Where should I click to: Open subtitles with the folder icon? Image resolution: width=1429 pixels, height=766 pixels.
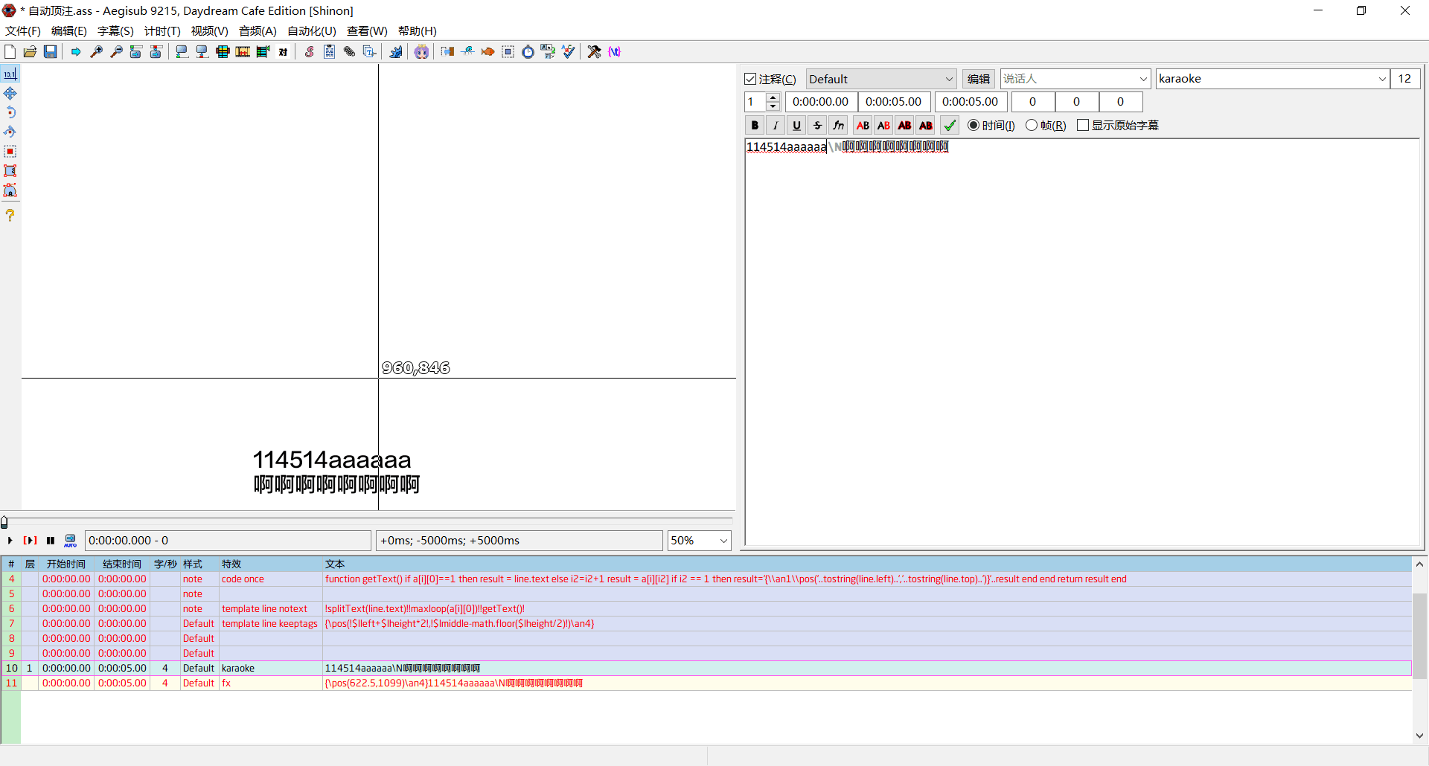point(30,51)
